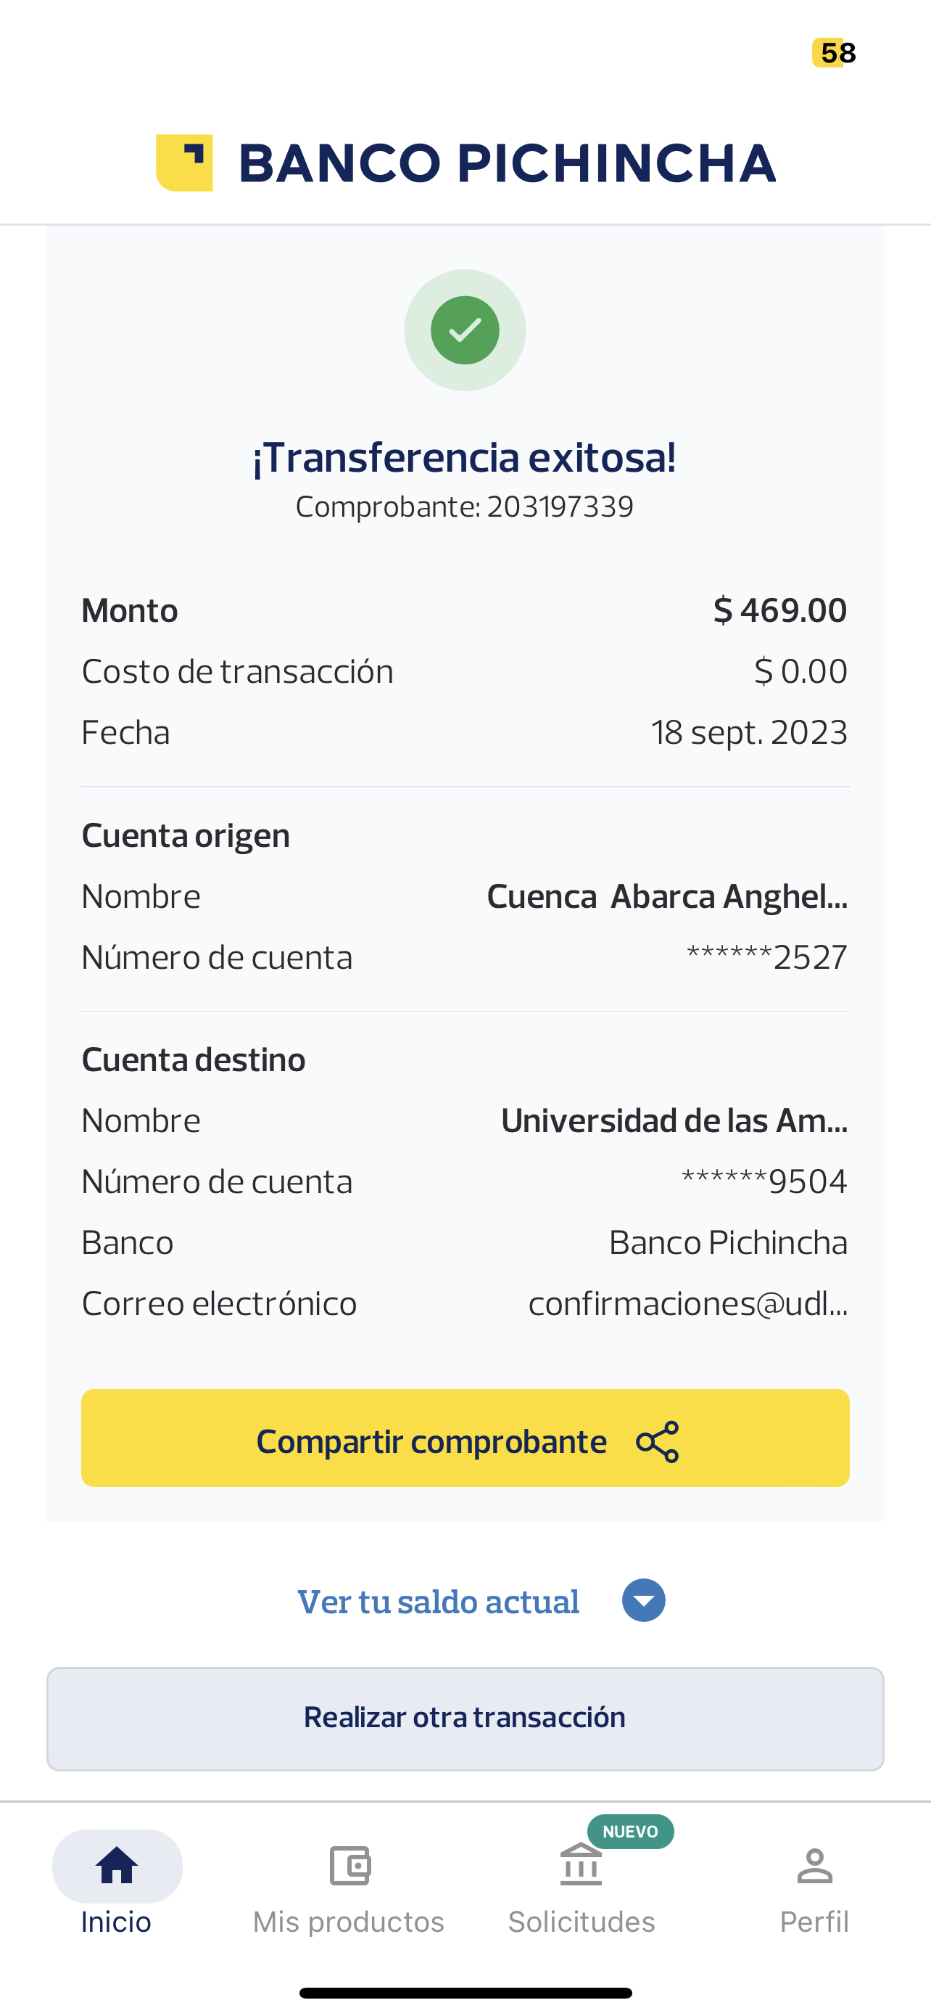This screenshot has height=2016, width=931.
Task: Tap the NUEVO badge on Solicitudes
Action: click(630, 1831)
